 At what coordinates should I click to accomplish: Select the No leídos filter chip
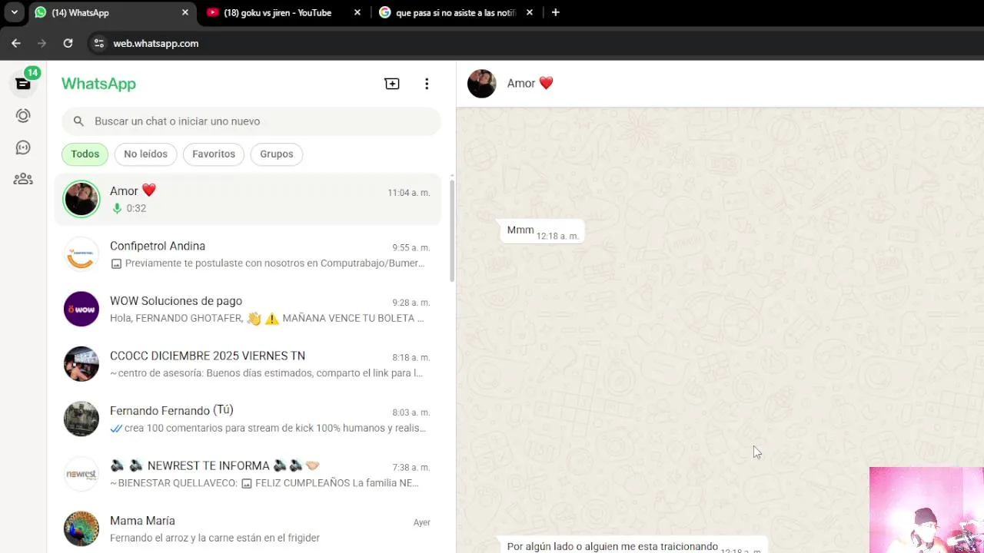145,154
